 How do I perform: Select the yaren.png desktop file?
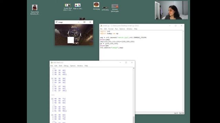[105, 9]
